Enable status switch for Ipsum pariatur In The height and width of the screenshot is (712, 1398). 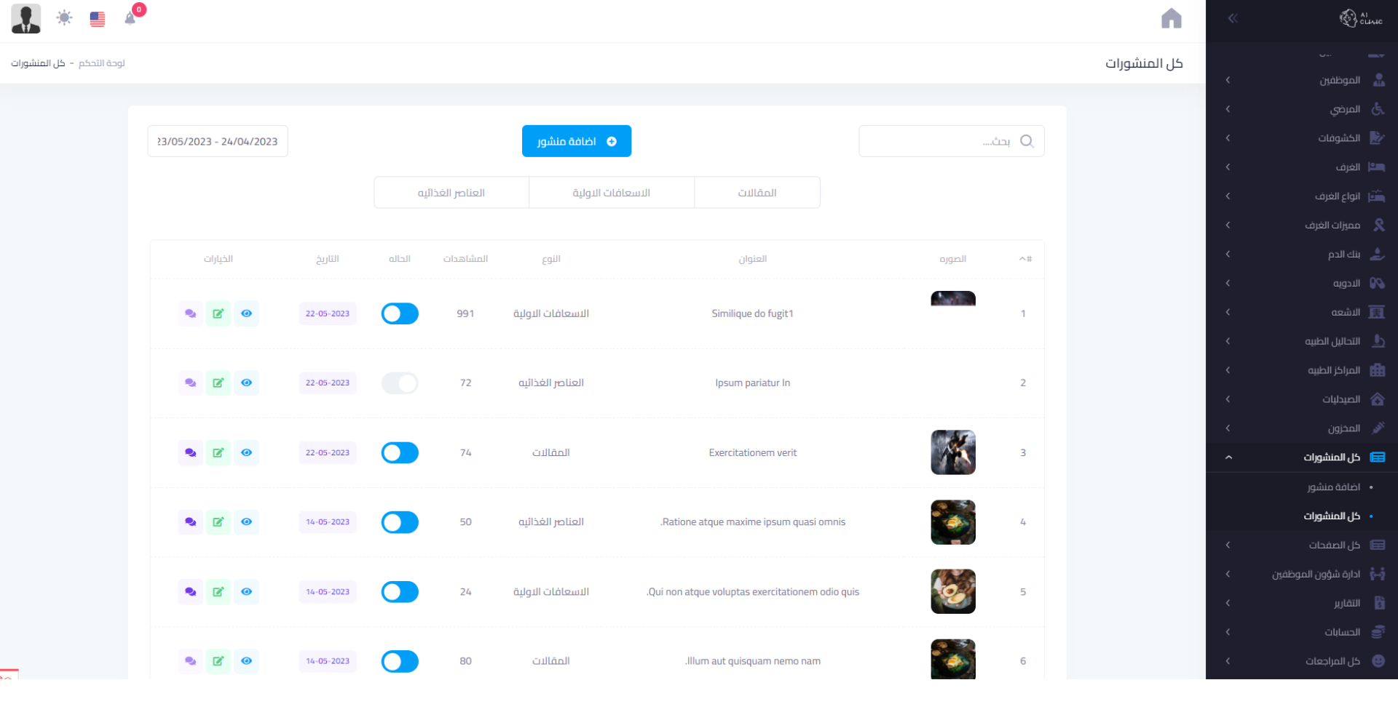coord(400,383)
